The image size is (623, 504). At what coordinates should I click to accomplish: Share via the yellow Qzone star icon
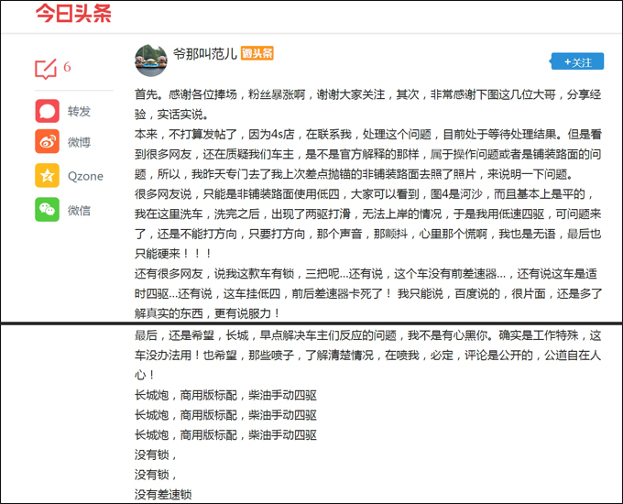(x=48, y=175)
